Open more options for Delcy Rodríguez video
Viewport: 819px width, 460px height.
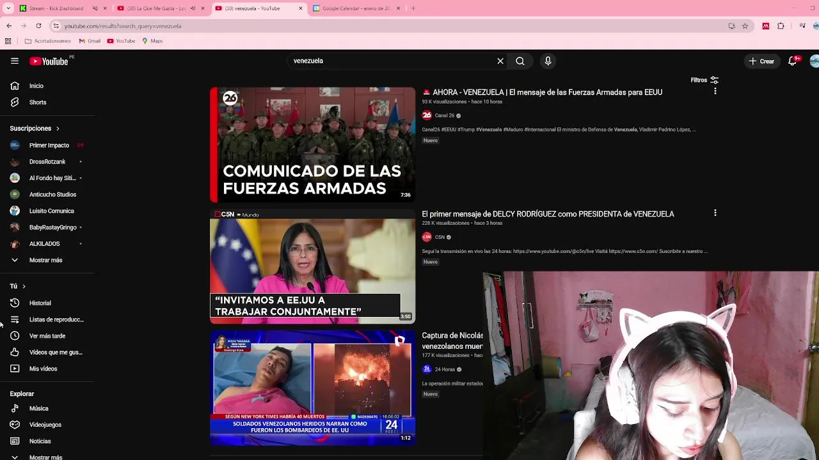(x=715, y=213)
